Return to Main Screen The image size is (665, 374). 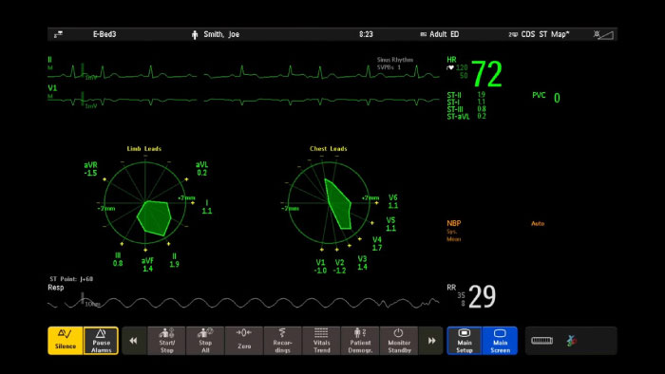[500, 341]
